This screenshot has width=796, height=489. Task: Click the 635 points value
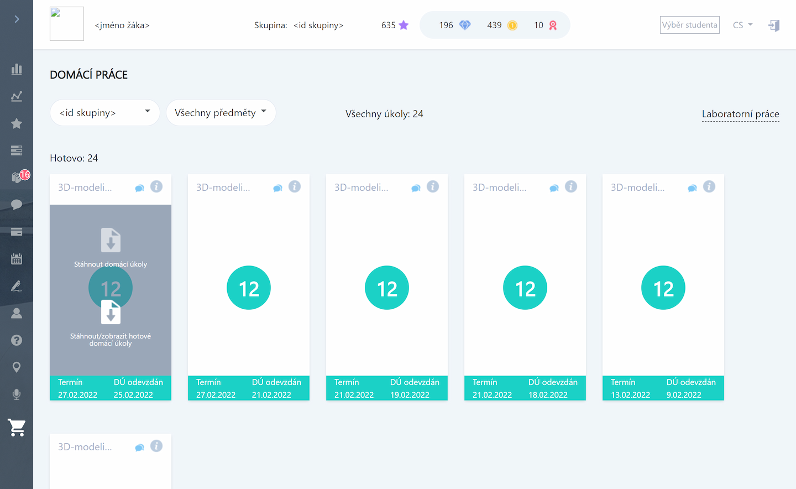389,25
